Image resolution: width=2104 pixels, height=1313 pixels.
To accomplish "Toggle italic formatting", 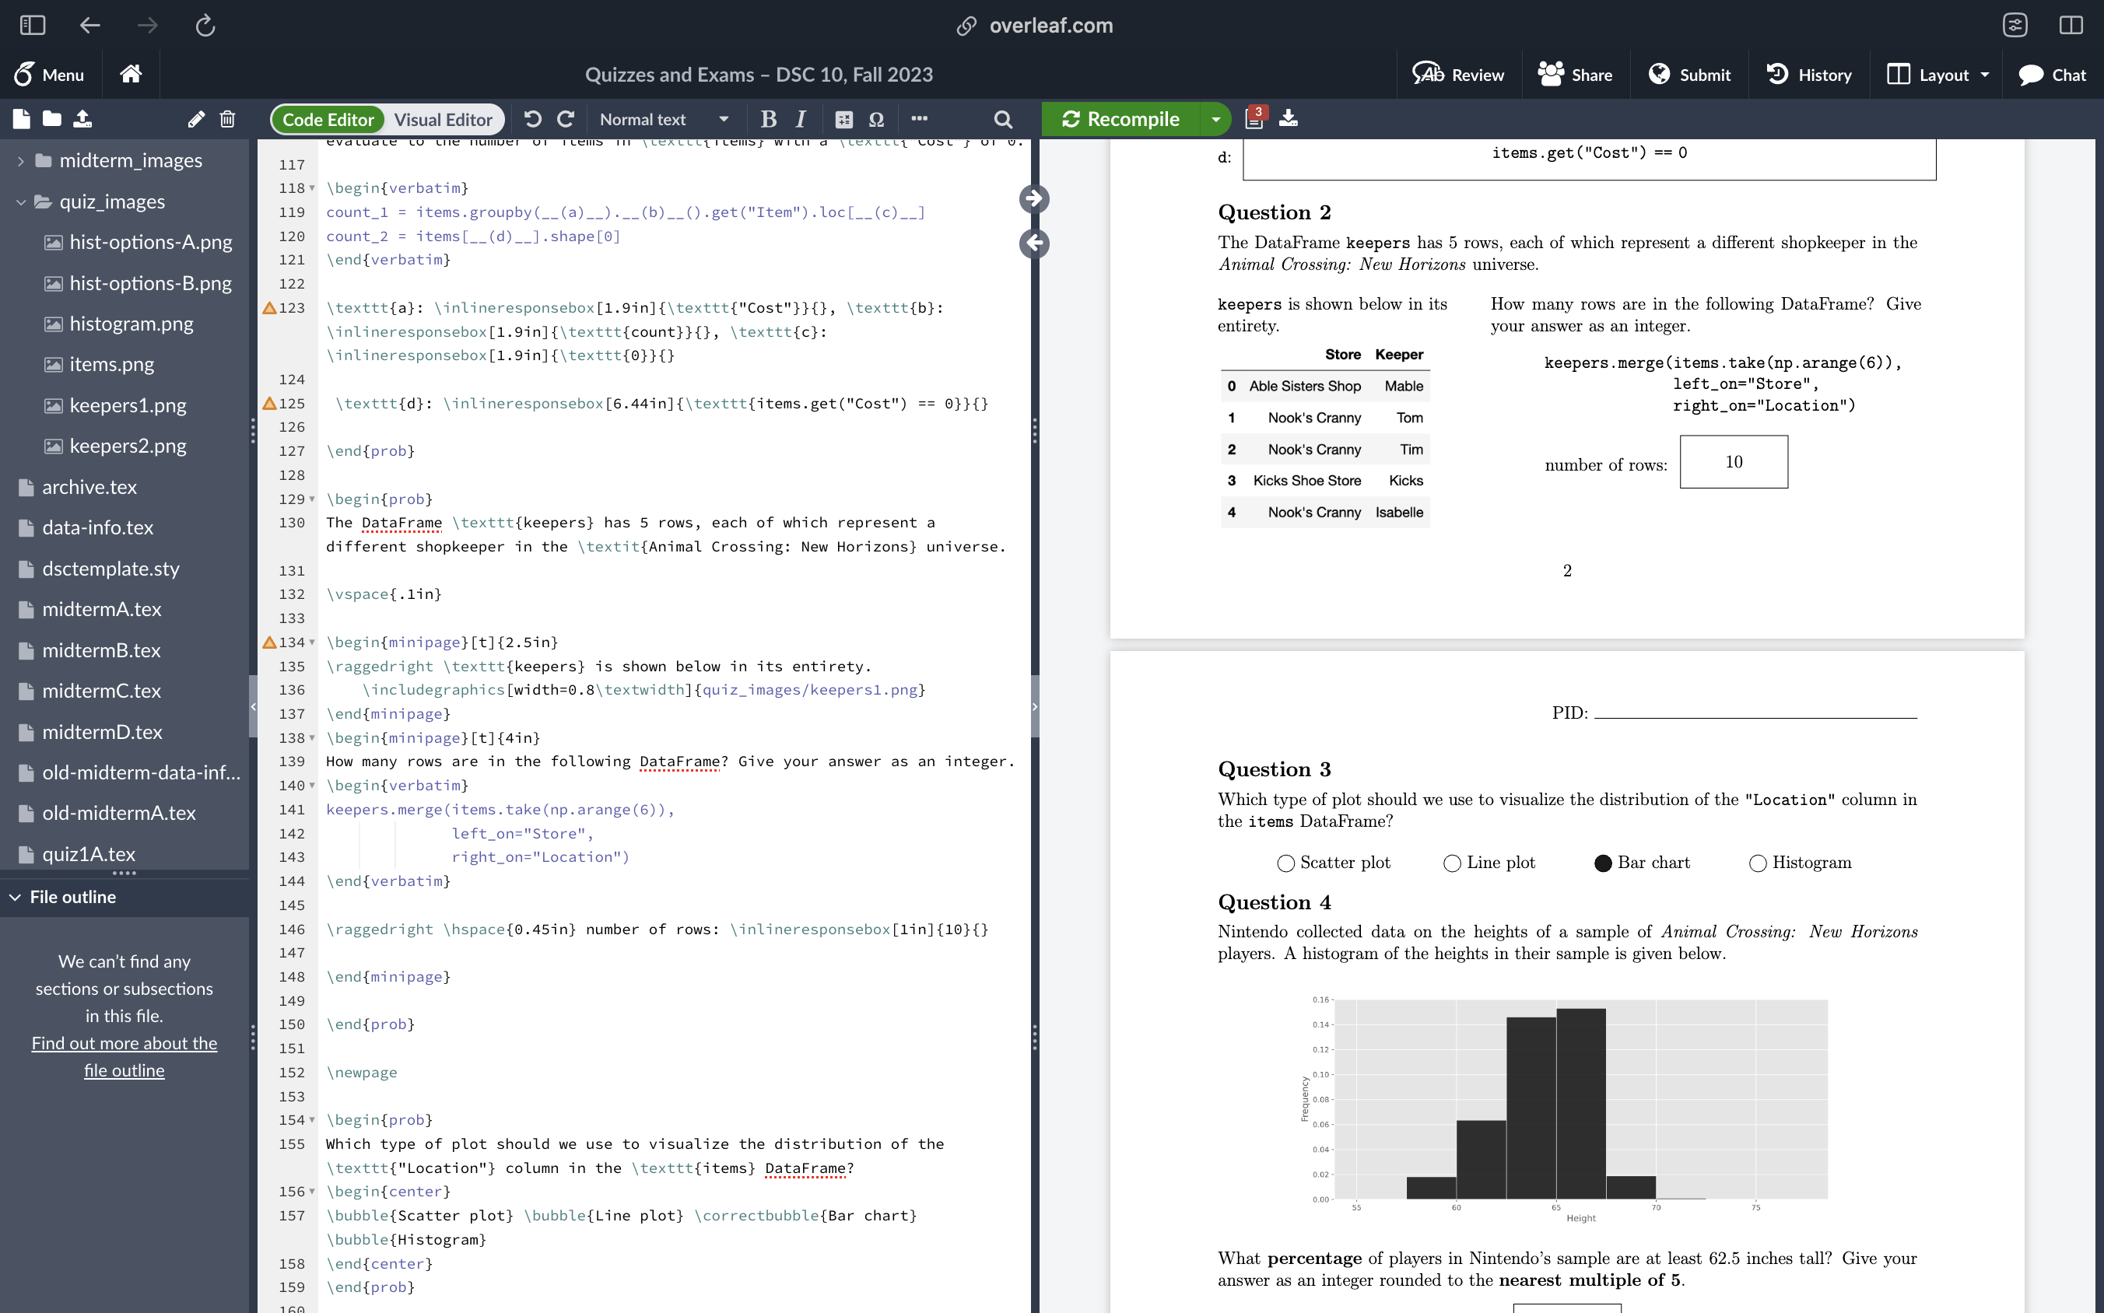I will pyautogui.click(x=801, y=119).
